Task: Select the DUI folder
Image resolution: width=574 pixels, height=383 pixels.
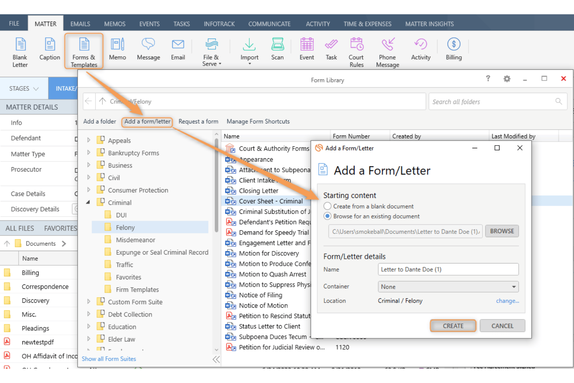Action: tap(121, 215)
